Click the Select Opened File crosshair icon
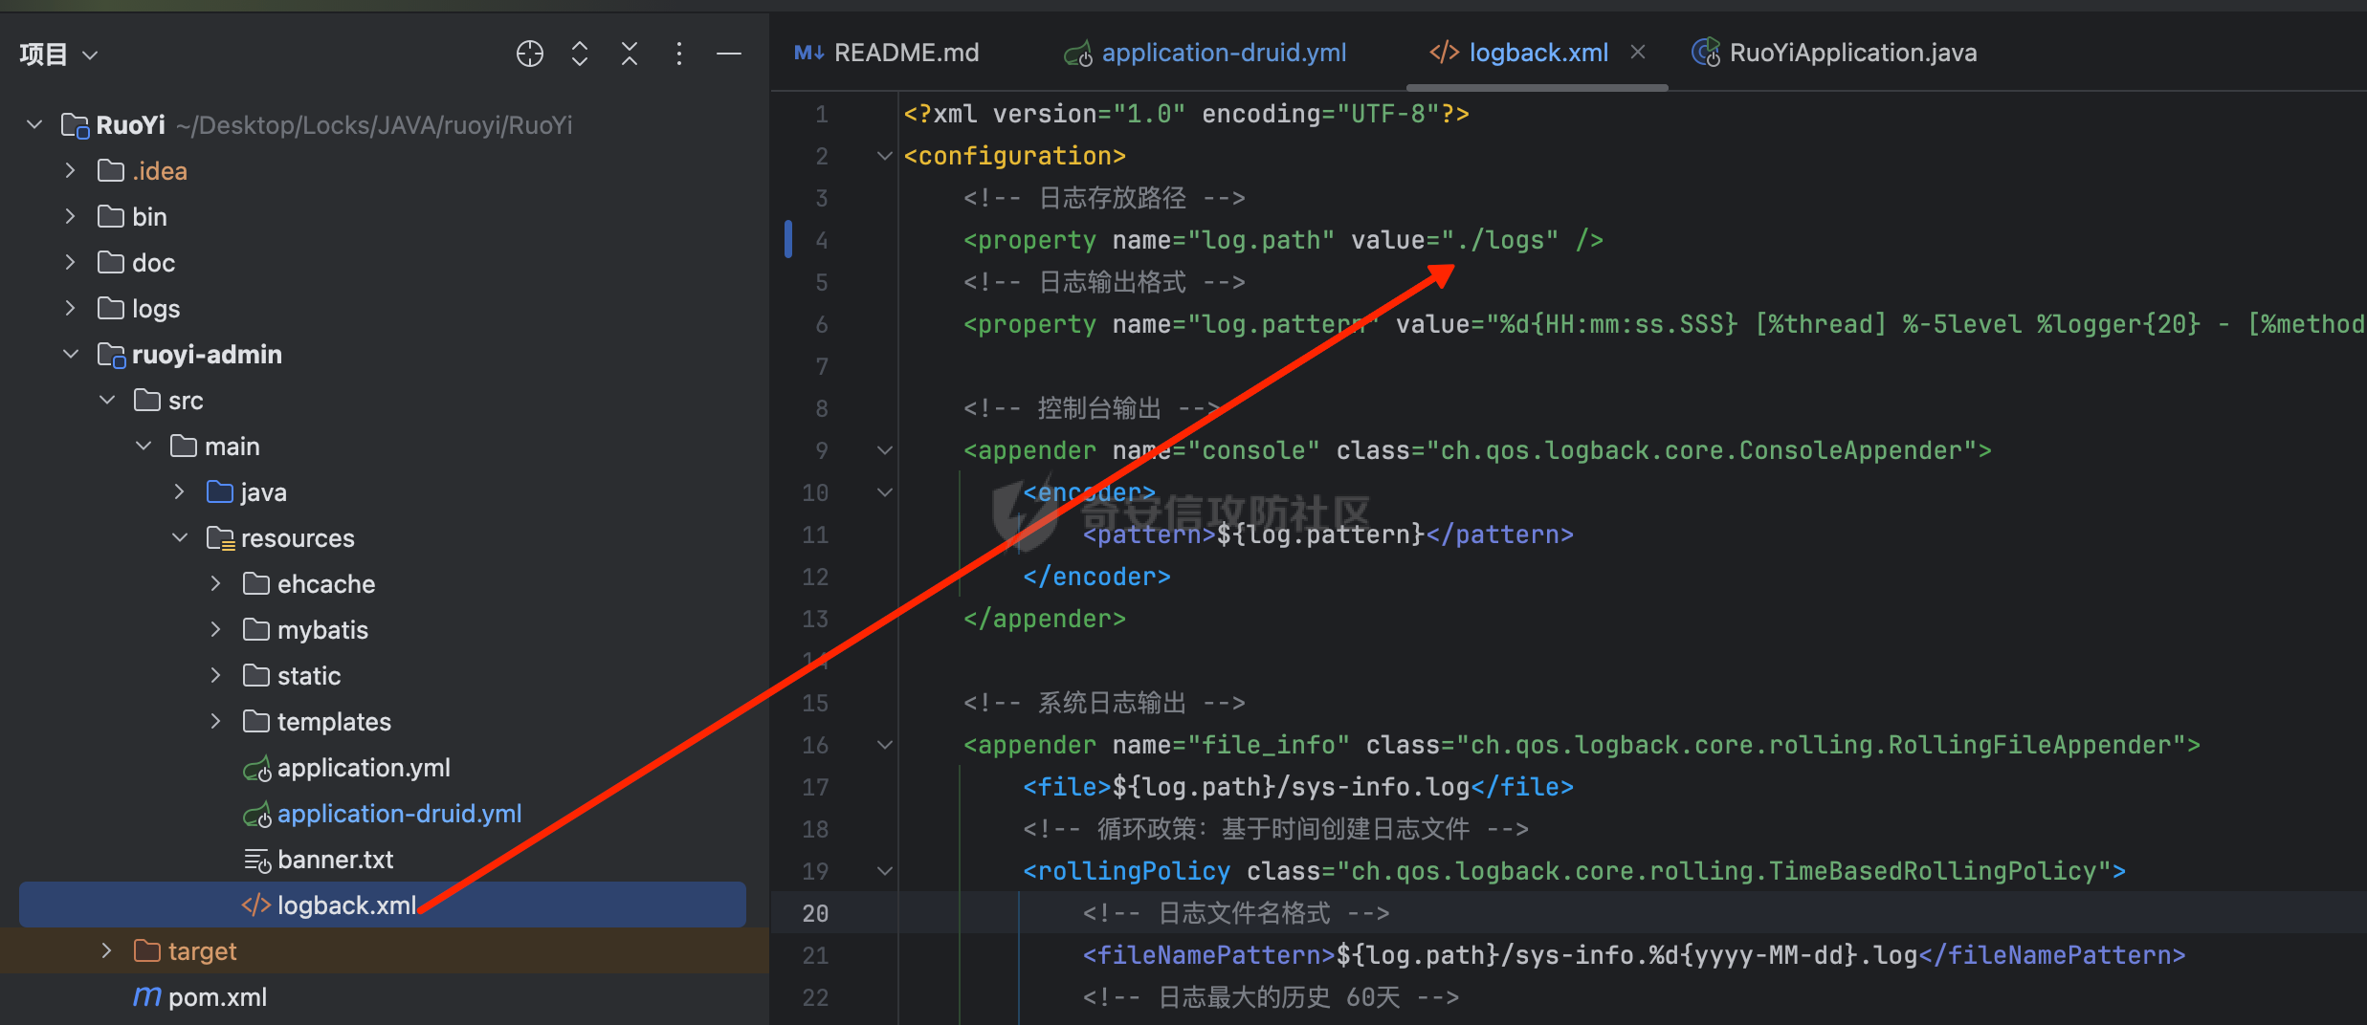2367x1025 pixels. [529, 54]
